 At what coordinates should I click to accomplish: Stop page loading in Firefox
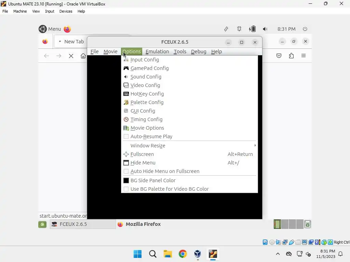(x=71, y=56)
